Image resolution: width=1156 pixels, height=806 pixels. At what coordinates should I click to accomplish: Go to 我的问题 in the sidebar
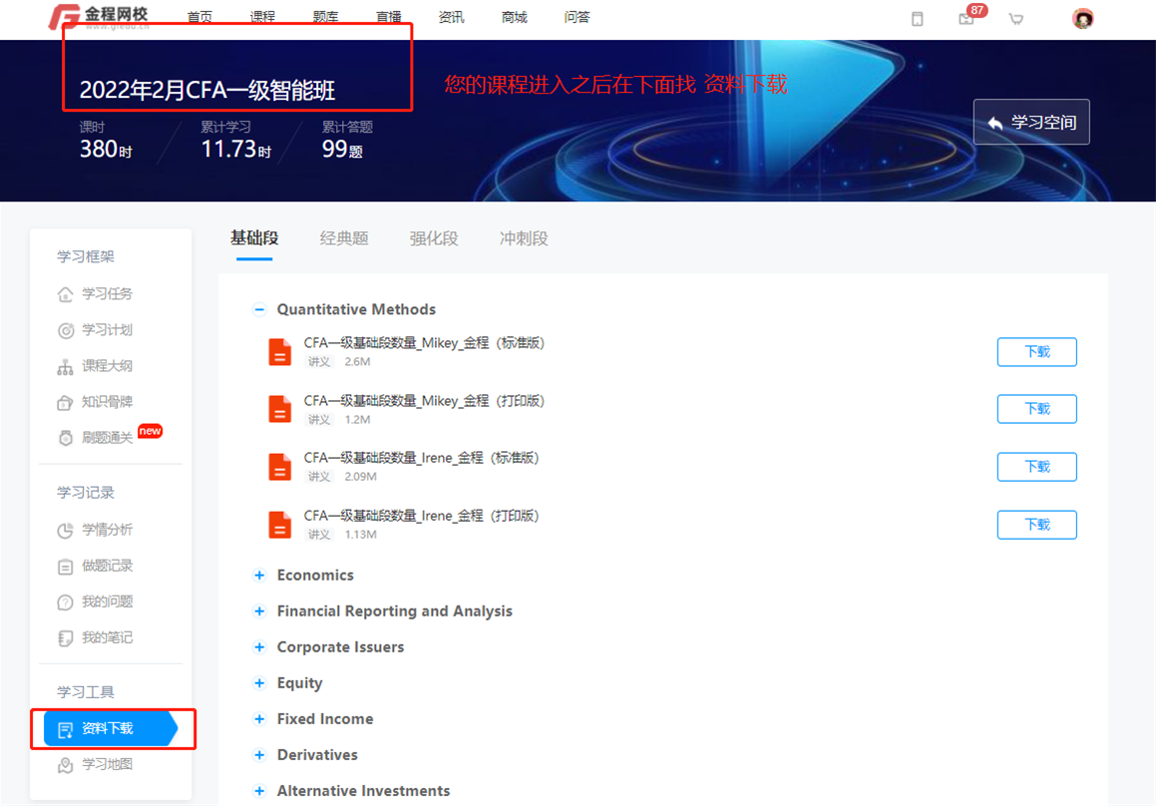(107, 602)
